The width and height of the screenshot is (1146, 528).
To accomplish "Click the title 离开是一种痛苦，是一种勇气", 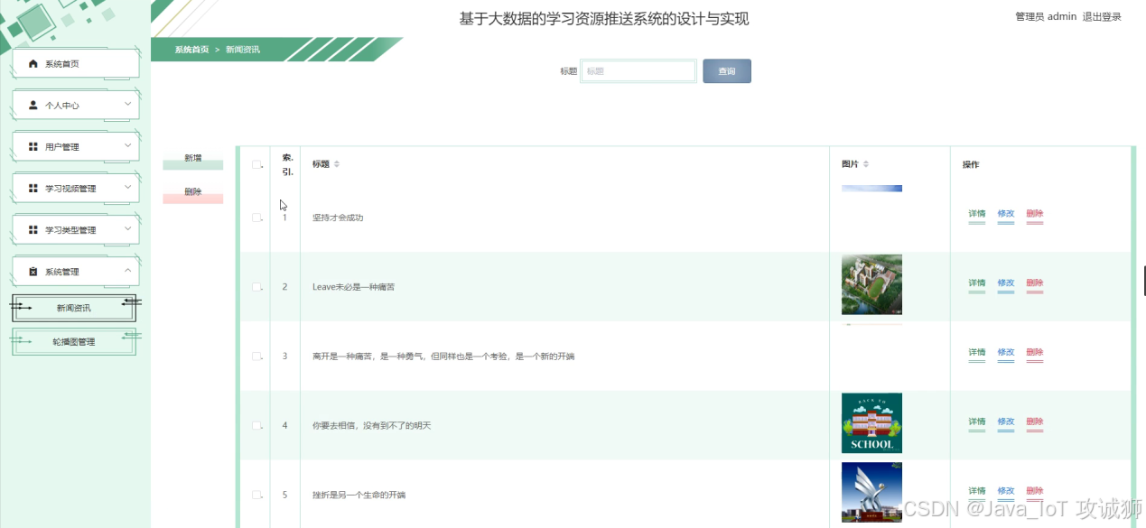I will tap(443, 357).
